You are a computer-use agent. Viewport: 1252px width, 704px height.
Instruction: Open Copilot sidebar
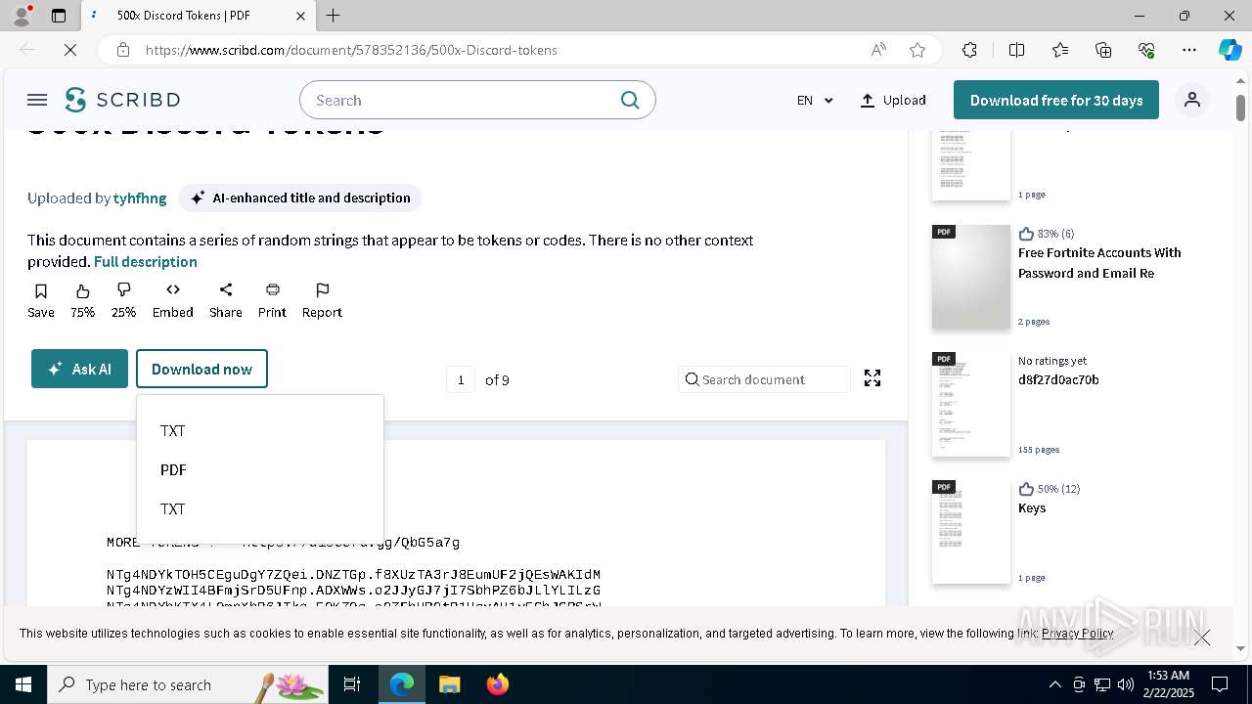pyautogui.click(x=1230, y=50)
